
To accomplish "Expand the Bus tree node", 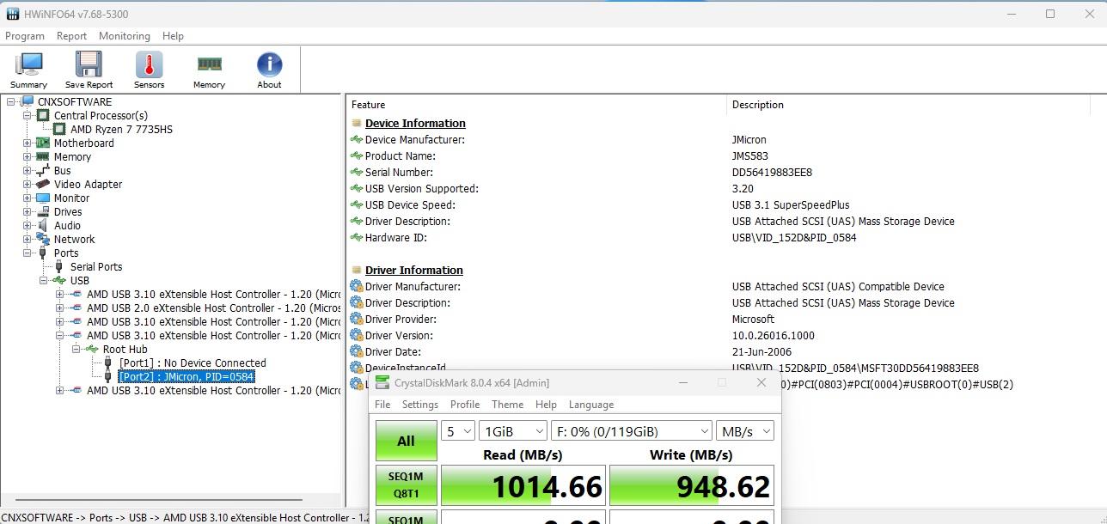I will point(27,171).
